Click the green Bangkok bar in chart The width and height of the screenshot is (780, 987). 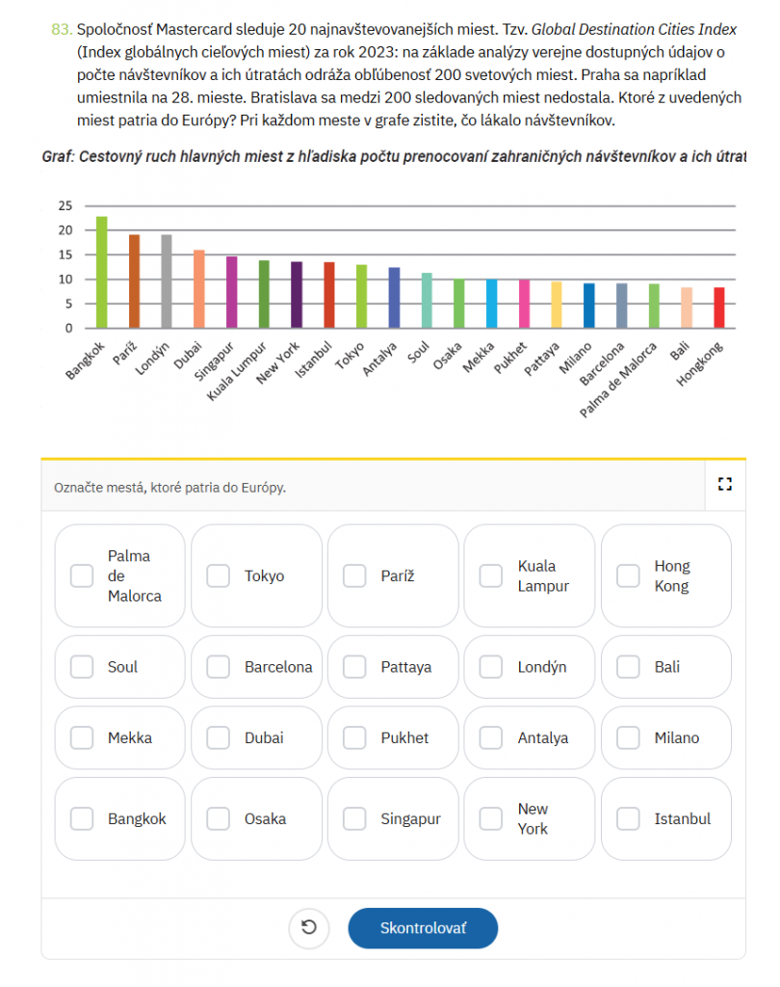101,272
